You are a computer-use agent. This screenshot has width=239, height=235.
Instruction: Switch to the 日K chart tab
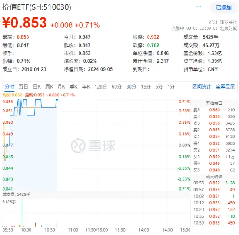37,86
